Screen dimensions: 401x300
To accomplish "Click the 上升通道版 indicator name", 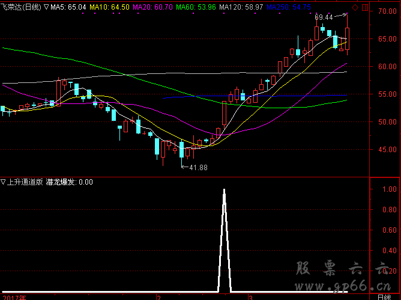I will [x=25, y=182].
